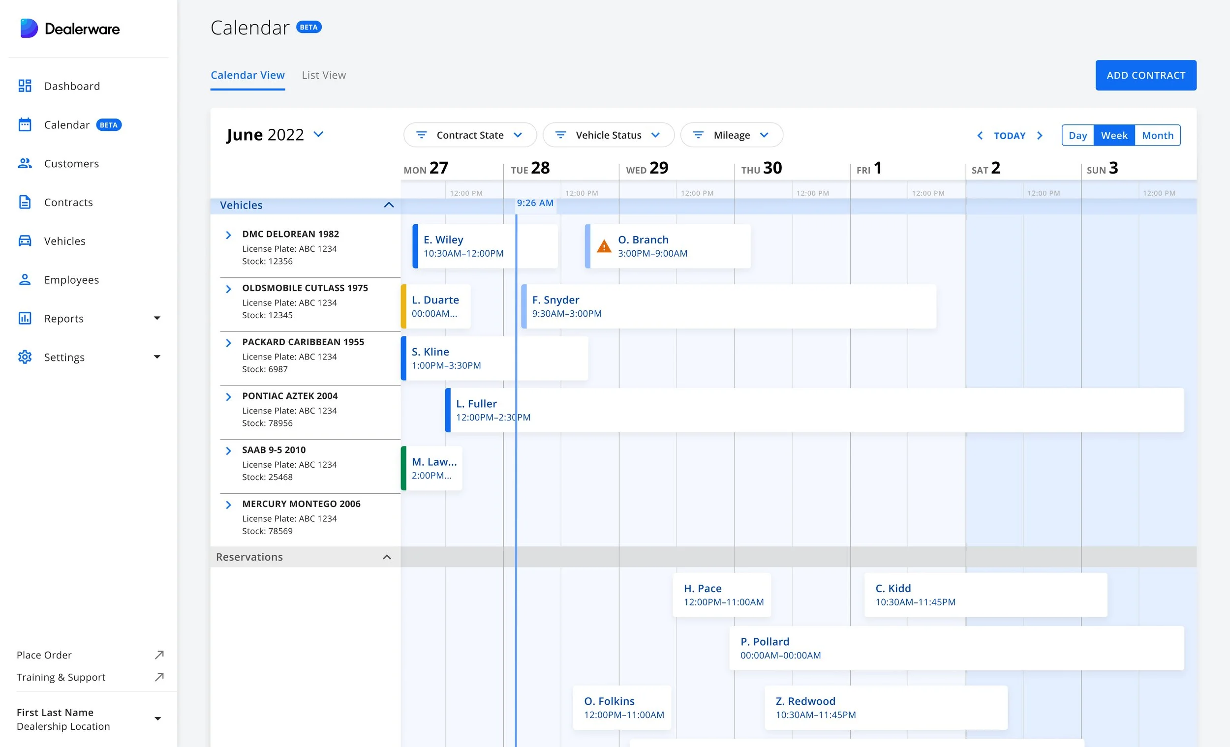Click the Contracts document icon
The width and height of the screenshot is (1230, 747).
[x=25, y=202]
